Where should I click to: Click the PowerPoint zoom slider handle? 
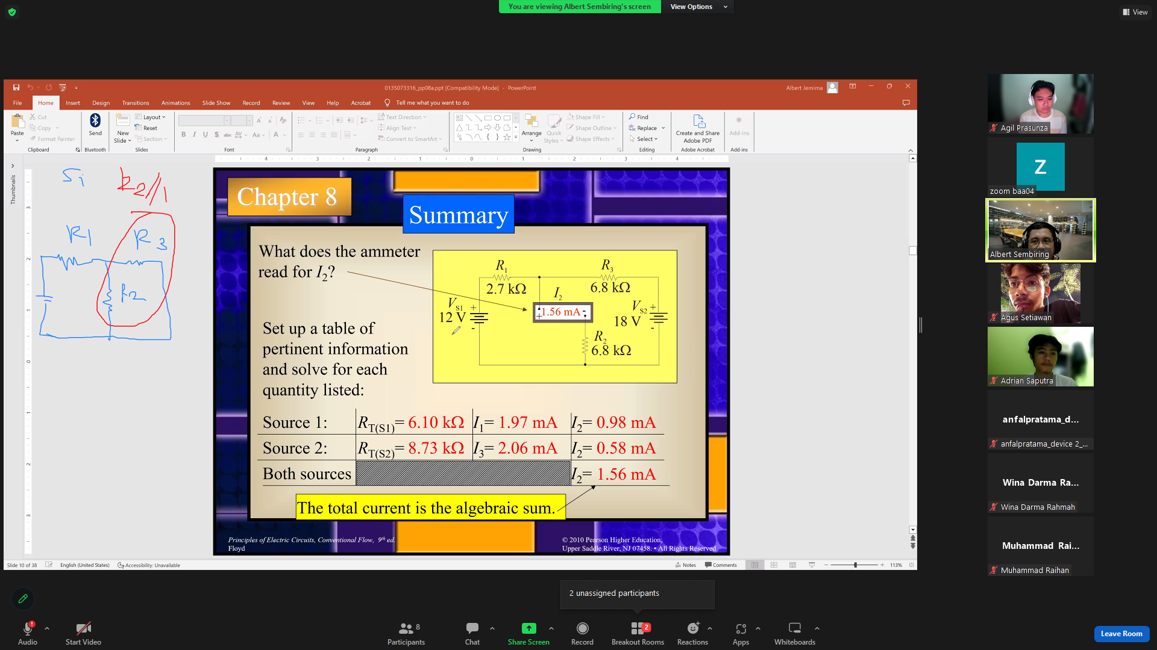coord(855,565)
